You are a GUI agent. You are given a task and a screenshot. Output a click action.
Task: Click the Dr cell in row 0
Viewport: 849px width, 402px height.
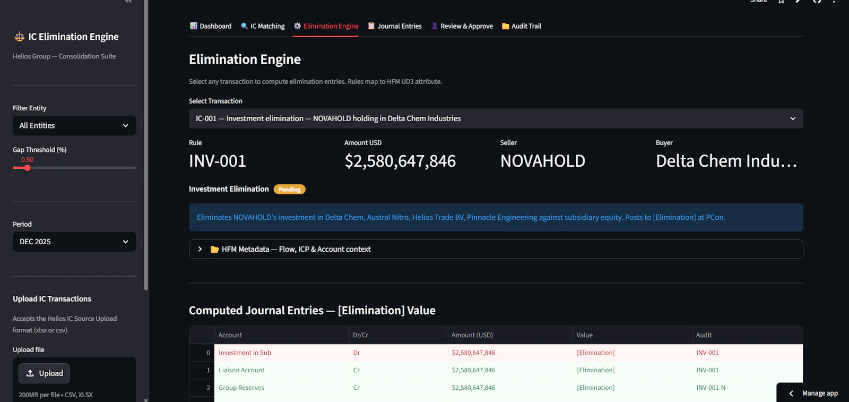pos(398,353)
